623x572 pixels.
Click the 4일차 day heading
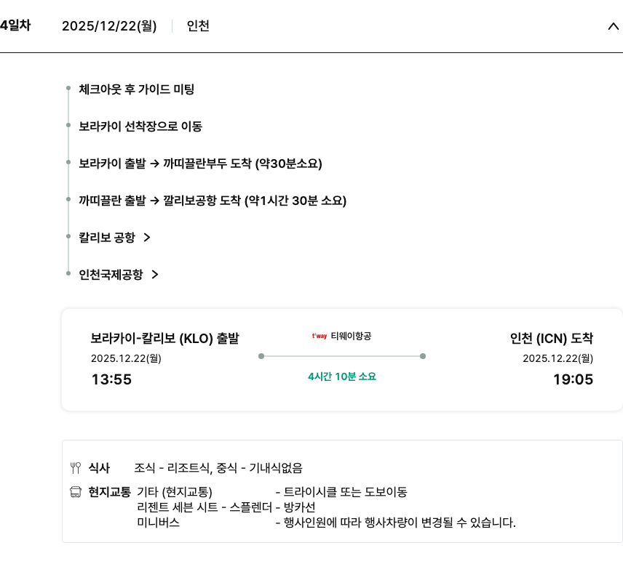click(x=15, y=25)
